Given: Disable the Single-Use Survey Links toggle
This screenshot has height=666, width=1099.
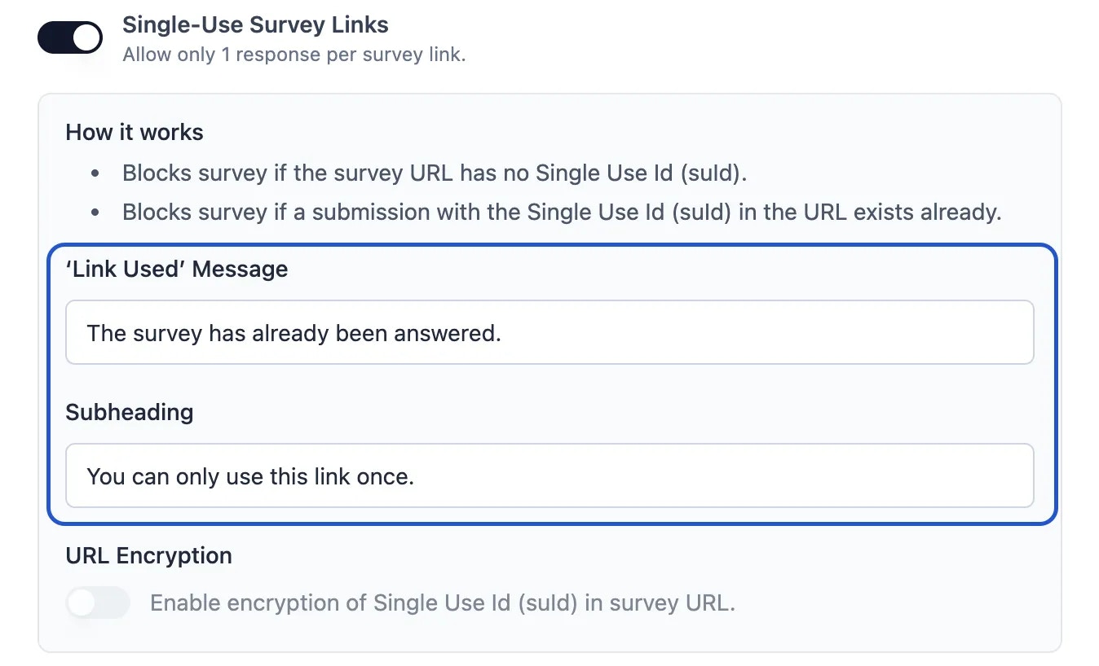Looking at the screenshot, I should click(x=69, y=37).
